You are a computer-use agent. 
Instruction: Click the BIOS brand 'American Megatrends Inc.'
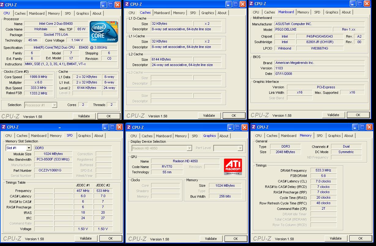click(319, 63)
